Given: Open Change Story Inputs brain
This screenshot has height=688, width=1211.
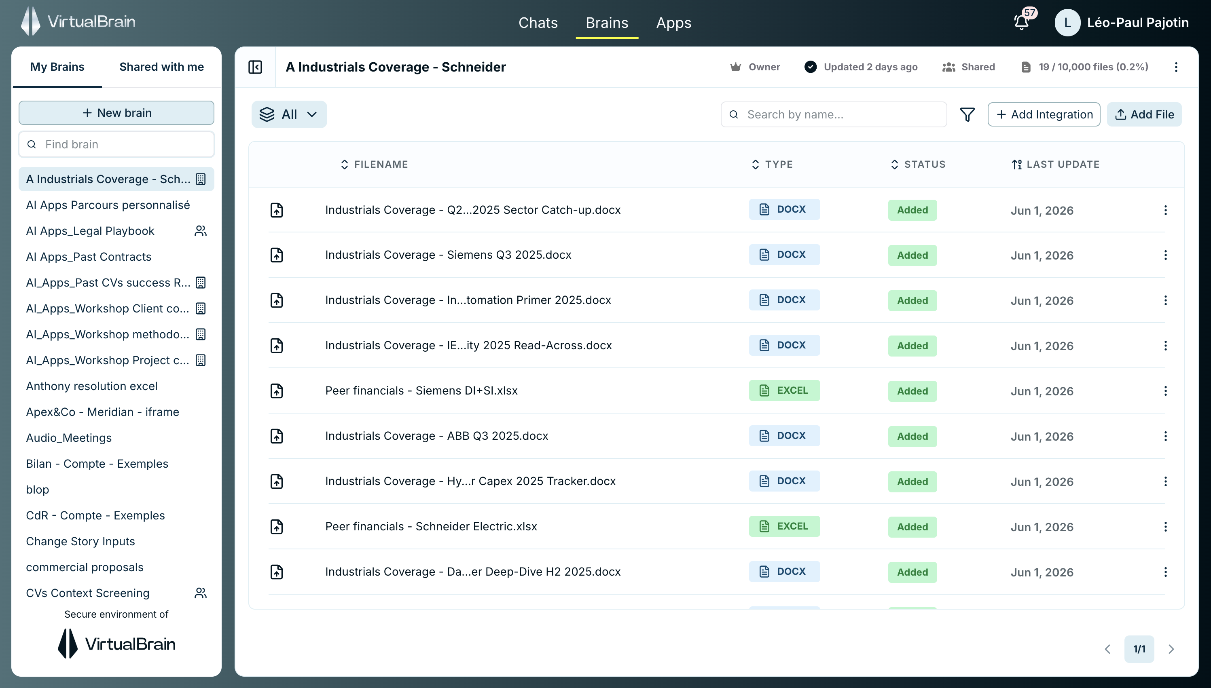Looking at the screenshot, I should [x=116, y=542].
